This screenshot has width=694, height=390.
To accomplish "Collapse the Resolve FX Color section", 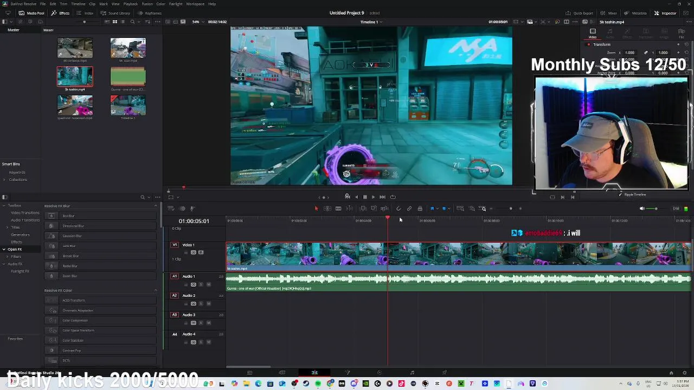I will tap(156, 290).
